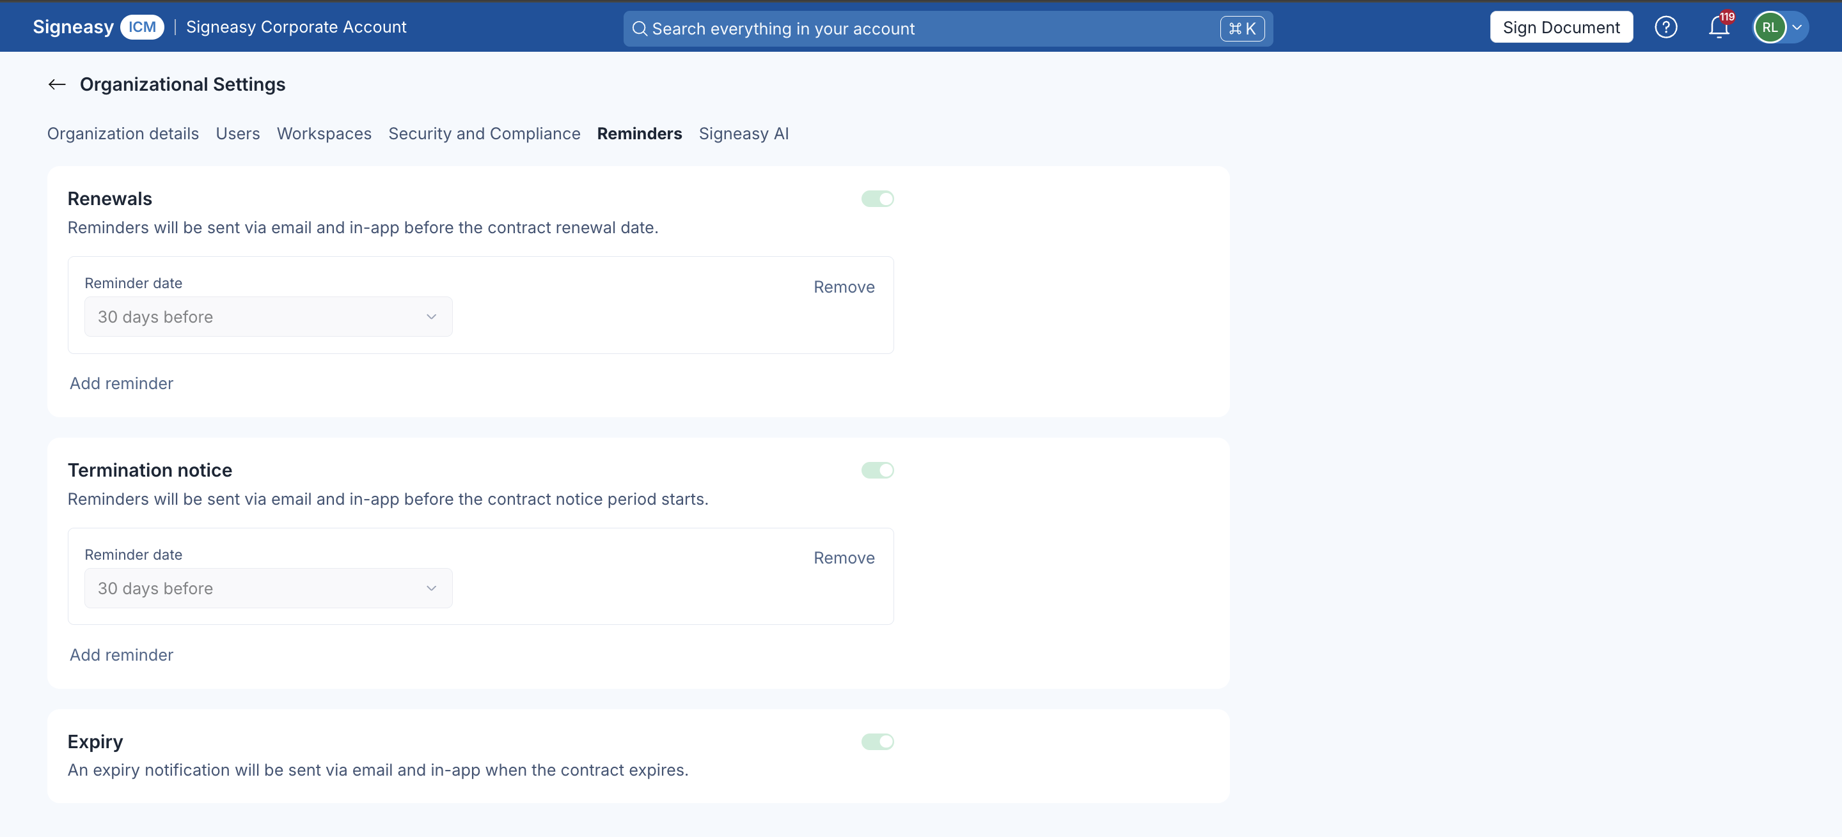The width and height of the screenshot is (1842, 837).
Task: Switch to the Users tab
Action: coord(237,134)
